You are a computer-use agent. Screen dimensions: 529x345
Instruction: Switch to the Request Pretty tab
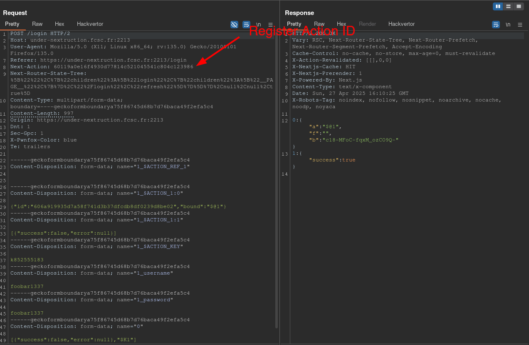pyautogui.click(x=12, y=24)
